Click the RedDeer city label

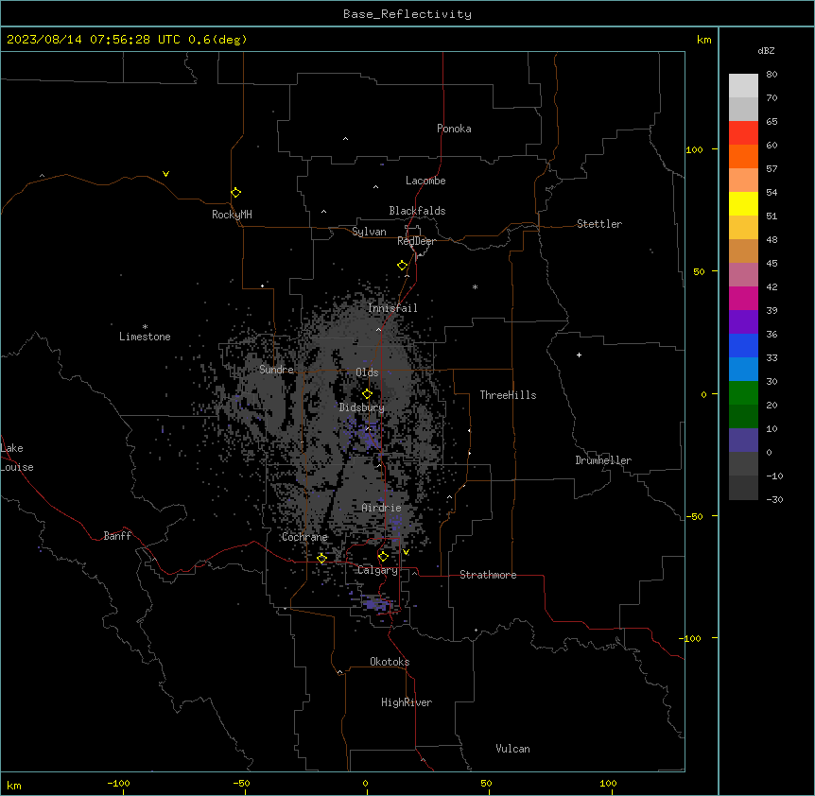pyautogui.click(x=416, y=241)
